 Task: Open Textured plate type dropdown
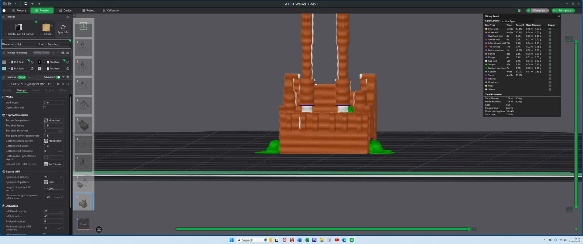coord(46,29)
